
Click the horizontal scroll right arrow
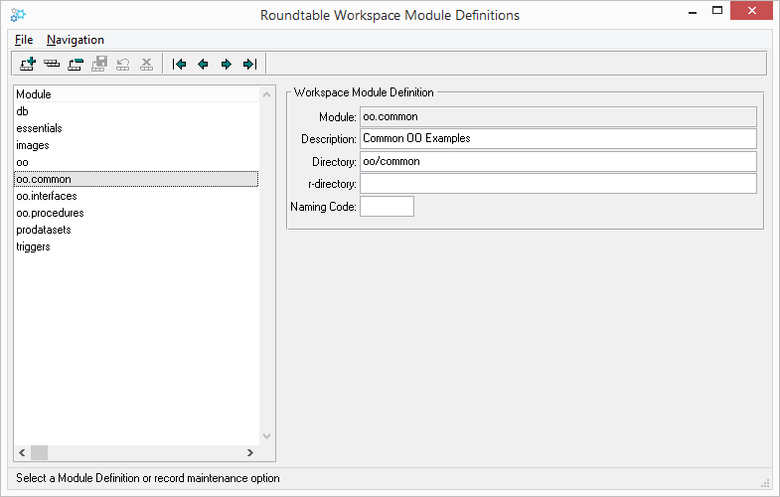pyautogui.click(x=250, y=452)
